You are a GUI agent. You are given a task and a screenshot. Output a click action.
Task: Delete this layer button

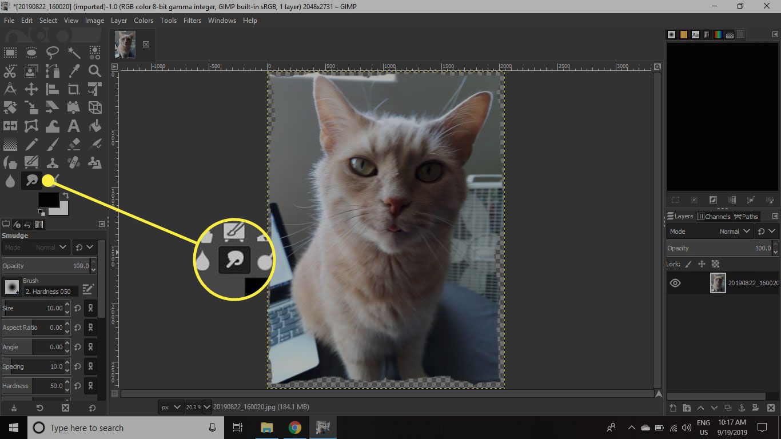point(770,408)
